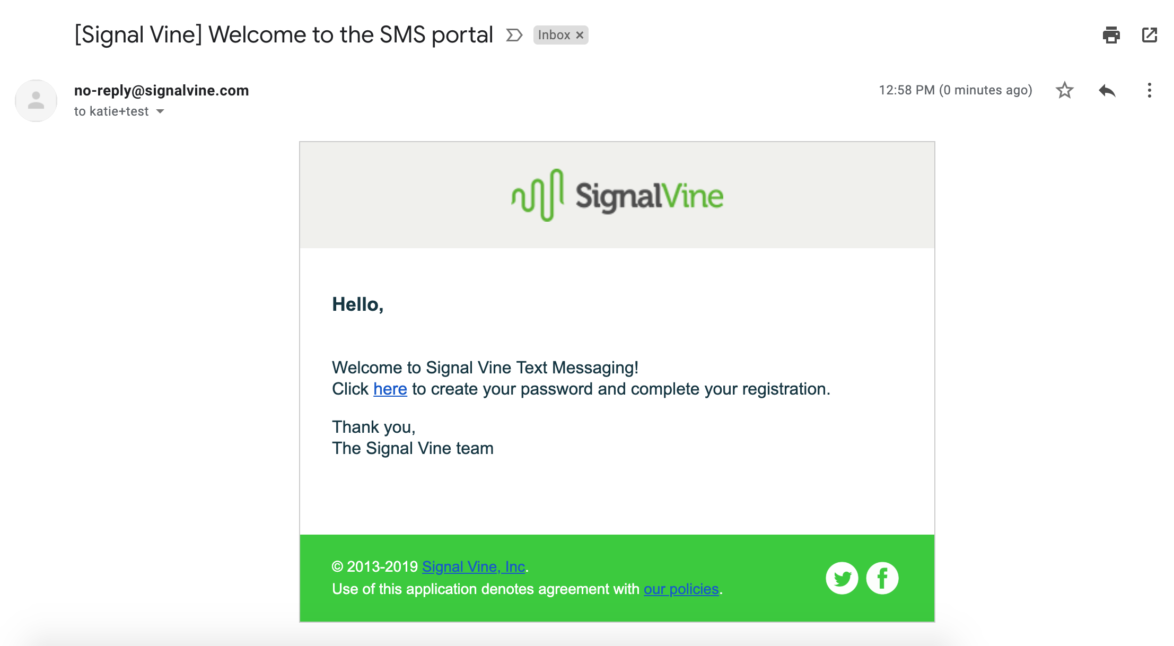Select the Inbox label tag
Viewport: 1174px width, 646px height.
tap(554, 34)
